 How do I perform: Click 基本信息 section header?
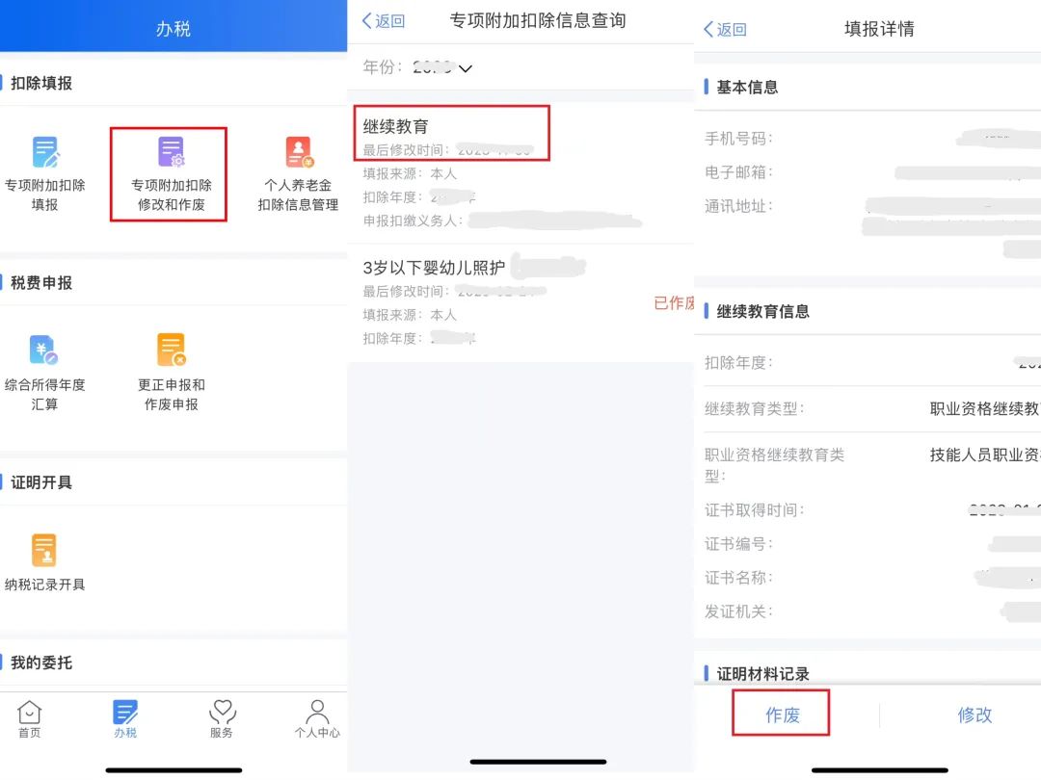[747, 87]
